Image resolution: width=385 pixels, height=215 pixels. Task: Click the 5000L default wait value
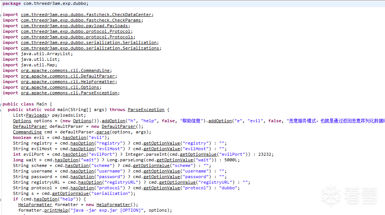pos(231,160)
